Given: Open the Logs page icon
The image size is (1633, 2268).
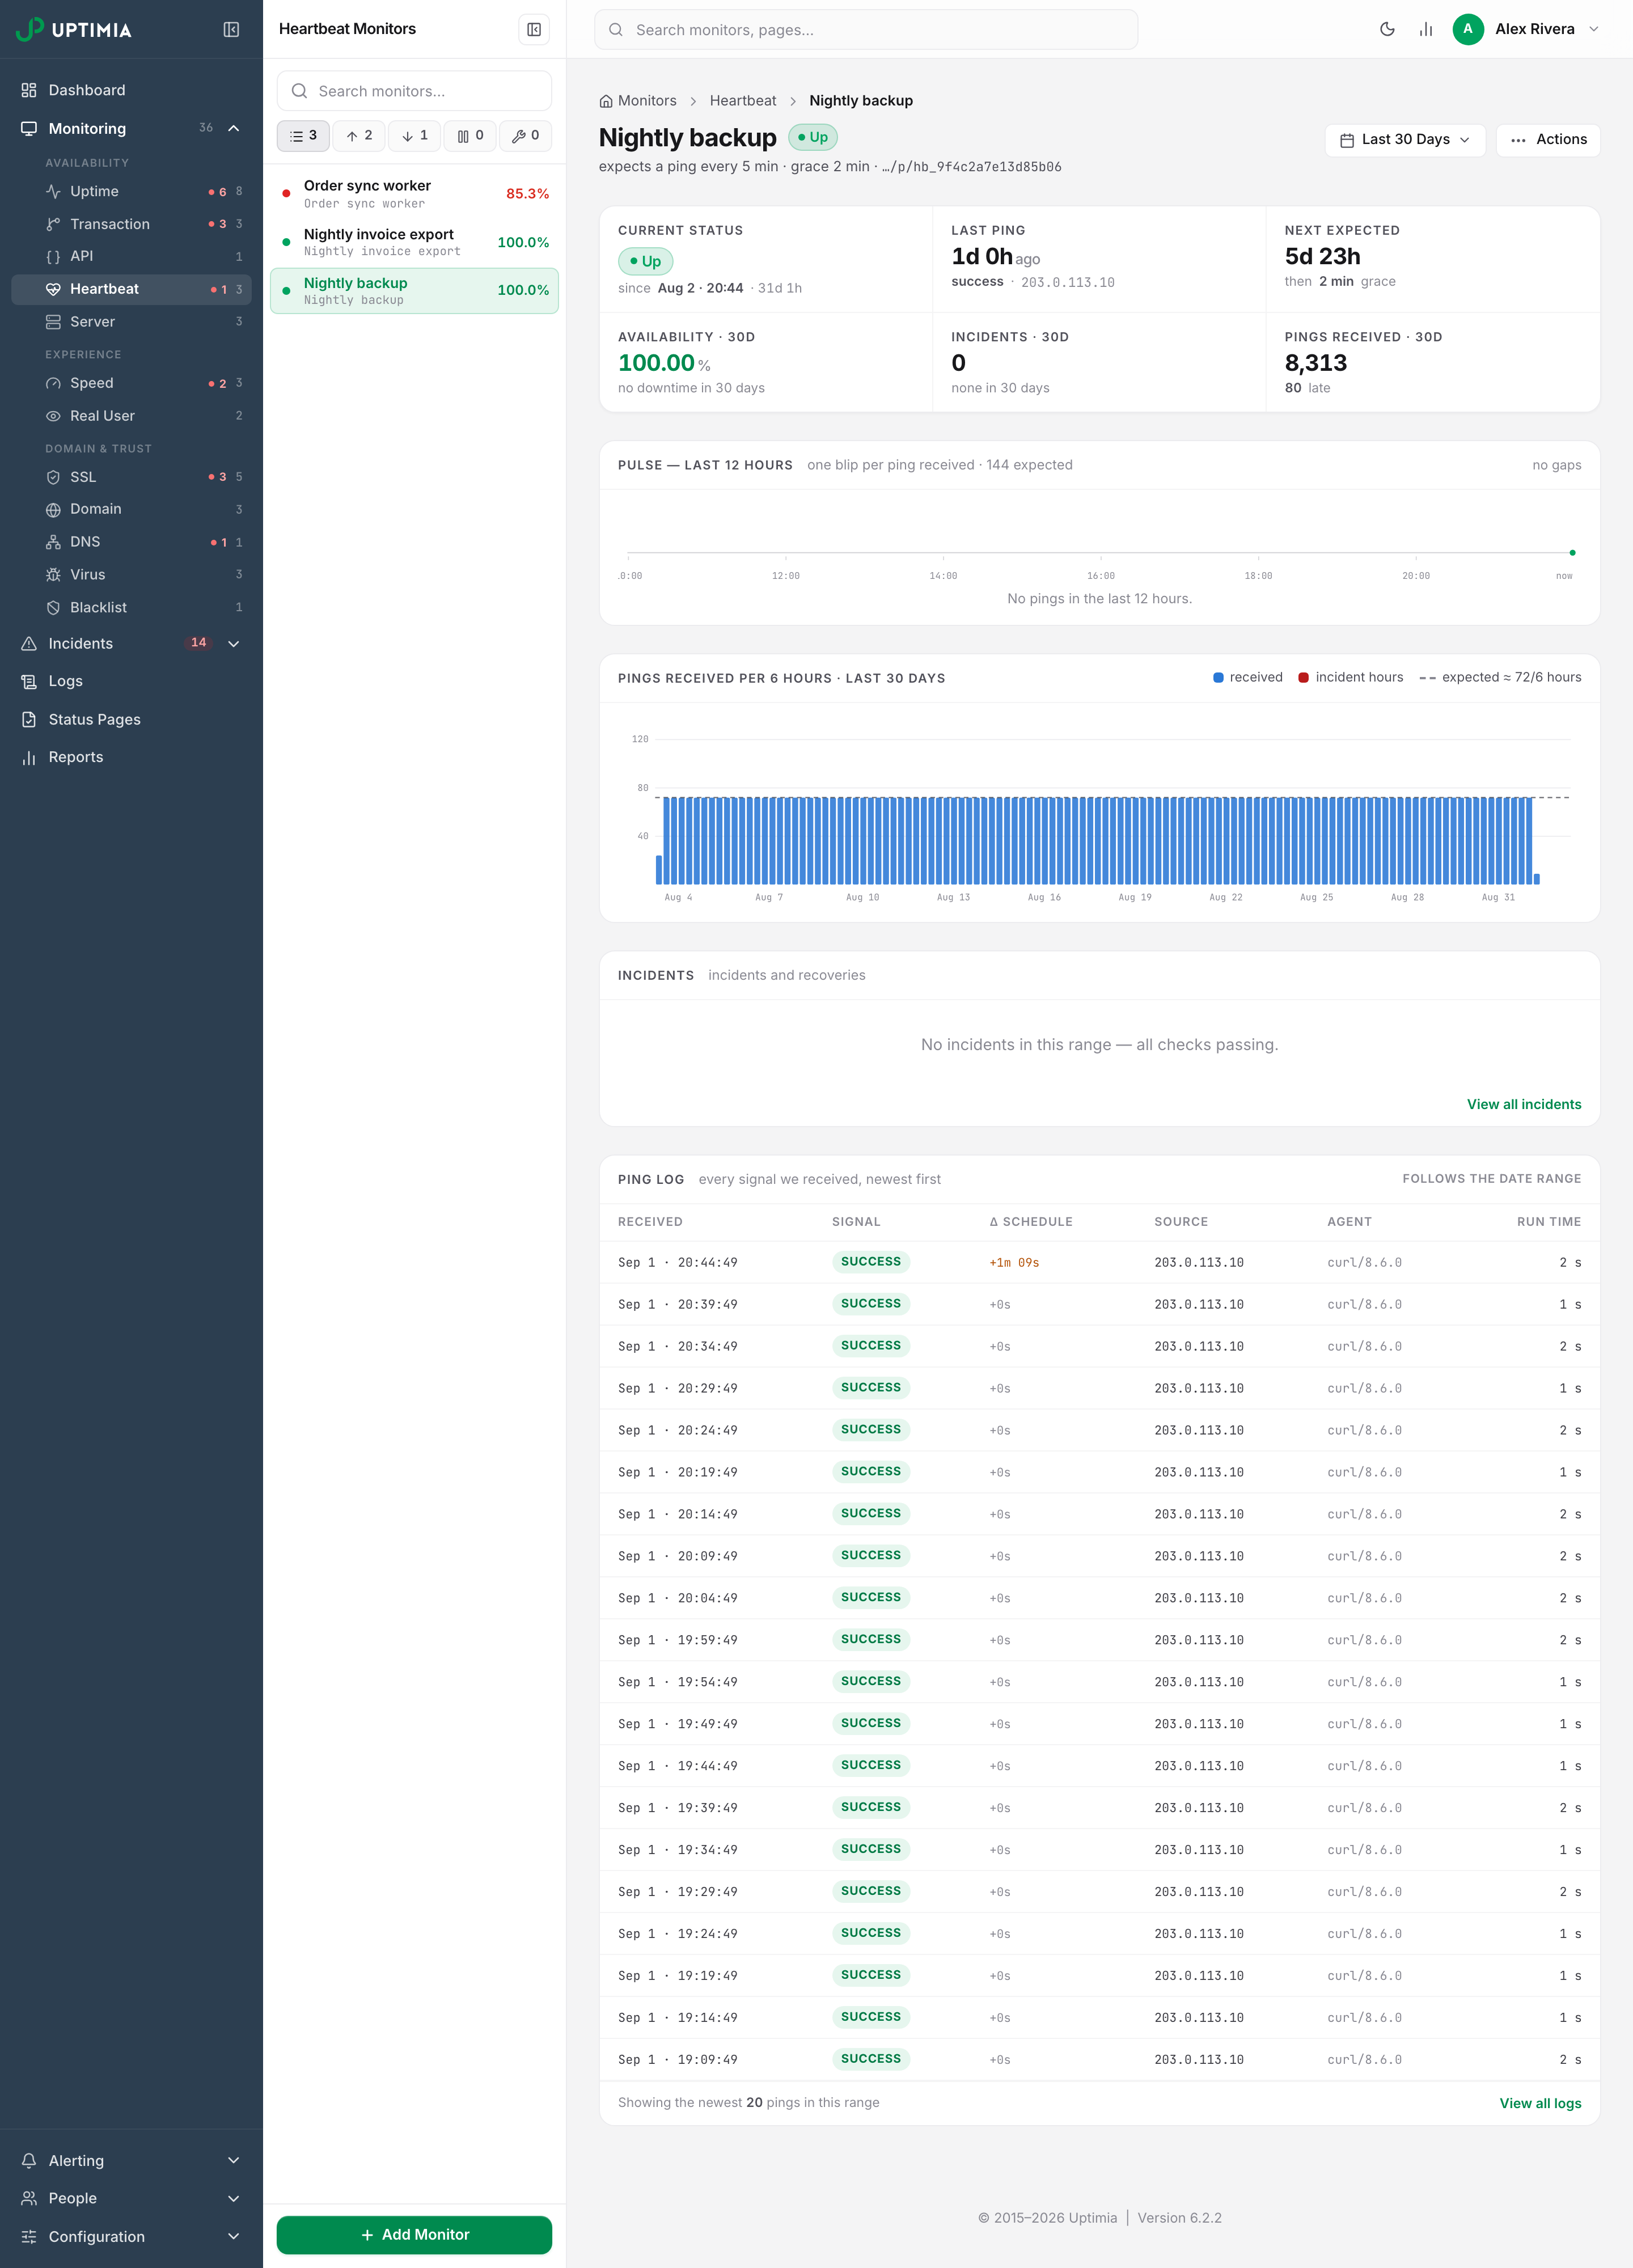Looking at the screenshot, I should [29, 681].
